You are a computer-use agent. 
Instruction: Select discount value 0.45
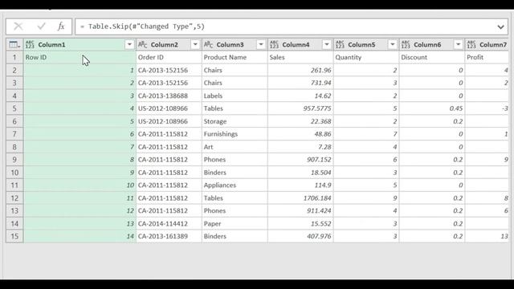[432, 108]
